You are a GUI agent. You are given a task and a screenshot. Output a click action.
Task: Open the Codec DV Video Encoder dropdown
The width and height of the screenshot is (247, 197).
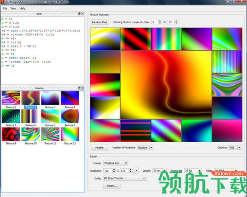pyautogui.click(x=145, y=178)
